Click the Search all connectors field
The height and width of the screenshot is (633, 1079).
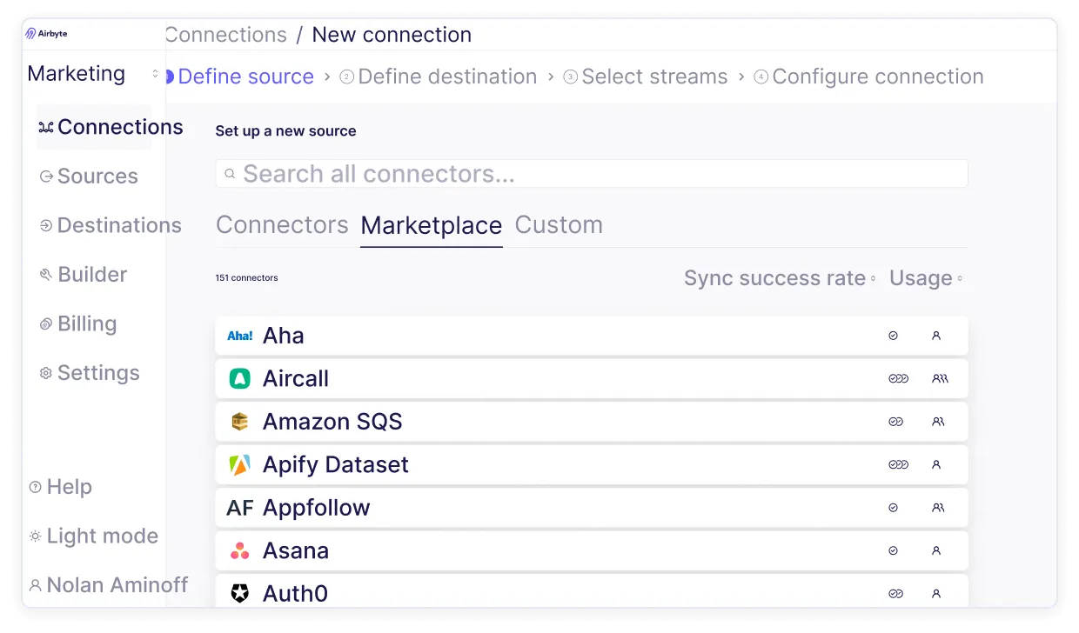pos(592,174)
